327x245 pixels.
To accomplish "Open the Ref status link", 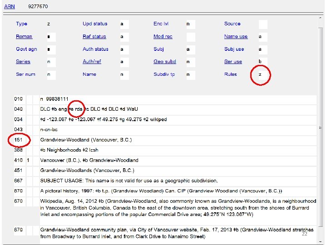I will coord(94,36).
